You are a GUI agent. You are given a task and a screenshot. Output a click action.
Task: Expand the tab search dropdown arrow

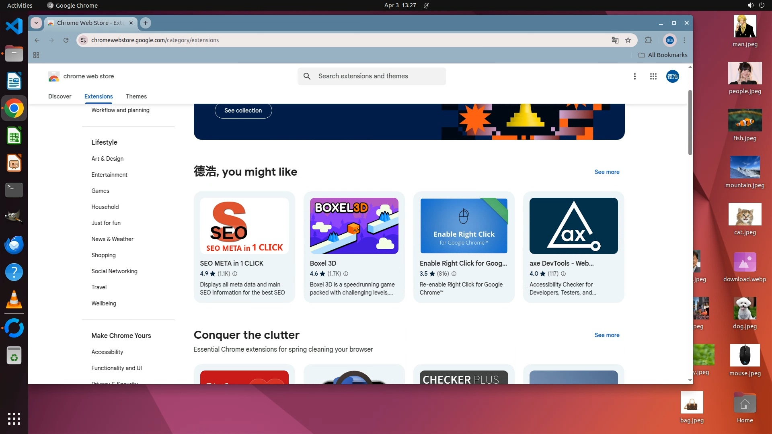(x=36, y=23)
